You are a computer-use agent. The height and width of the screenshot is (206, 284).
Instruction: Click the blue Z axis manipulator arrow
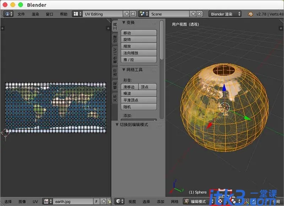coord(224,88)
